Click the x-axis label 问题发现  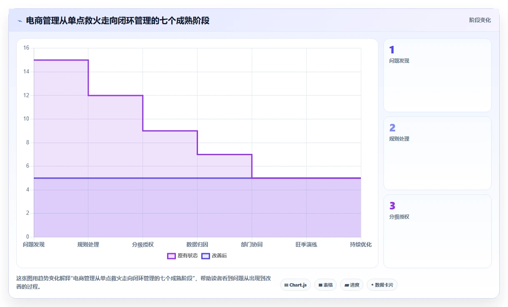(34, 244)
